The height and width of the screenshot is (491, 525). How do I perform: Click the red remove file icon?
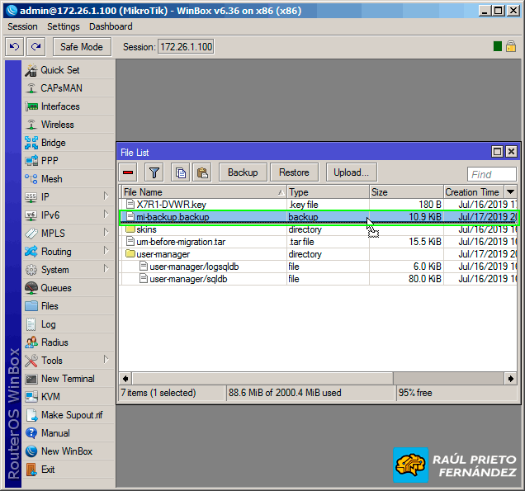(x=128, y=172)
